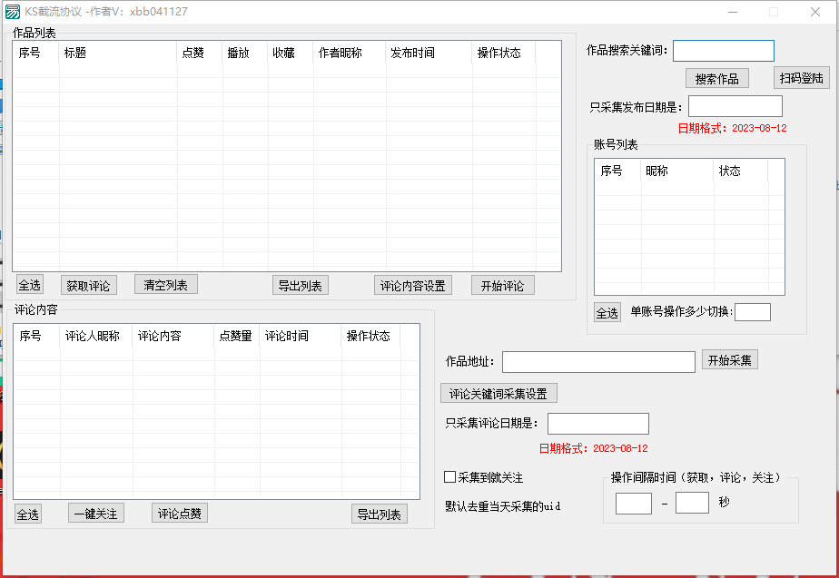Viewport: 839px width, 578px height.
Task: Click the 发布时间 column header
Action: click(x=429, y=53)
